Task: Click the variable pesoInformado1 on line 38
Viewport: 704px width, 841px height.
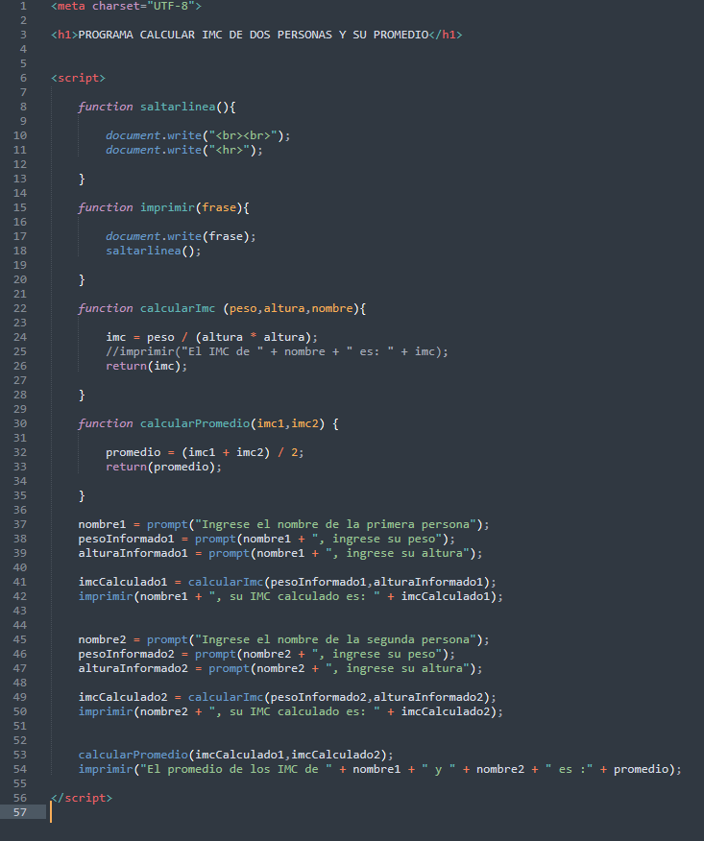Action: point(126,539)
